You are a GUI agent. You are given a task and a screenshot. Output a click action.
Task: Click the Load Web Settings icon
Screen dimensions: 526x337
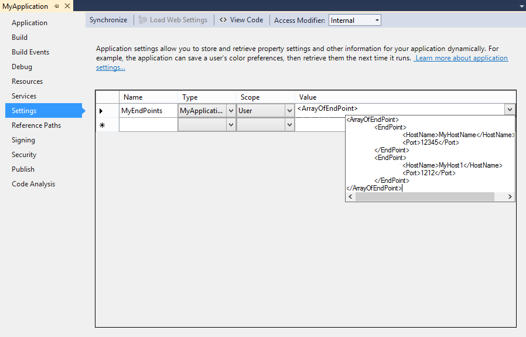tap(142, 20)
